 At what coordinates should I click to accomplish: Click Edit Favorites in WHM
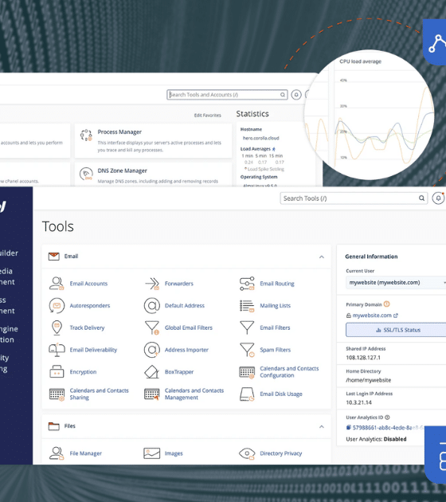[207, 116]
